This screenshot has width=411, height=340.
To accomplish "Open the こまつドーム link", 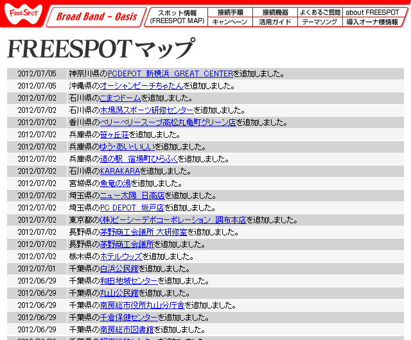I will (121, 98).
